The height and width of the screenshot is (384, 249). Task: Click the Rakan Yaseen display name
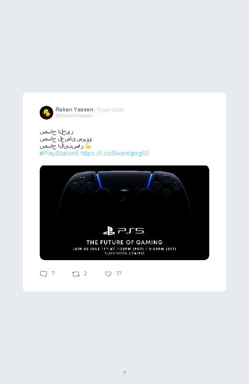point(74,110)
